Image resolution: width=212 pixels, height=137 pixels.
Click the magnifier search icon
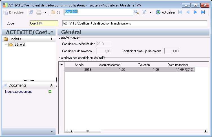136,12
